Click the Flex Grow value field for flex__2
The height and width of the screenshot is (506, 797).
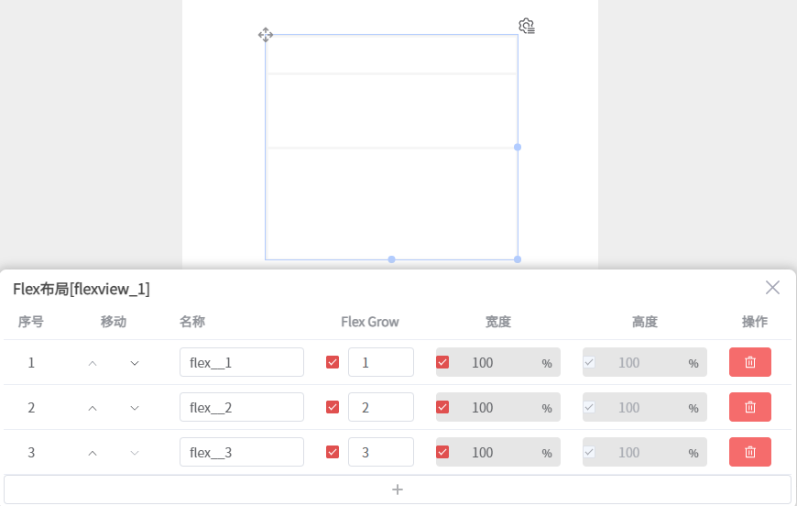coord(381,407)
